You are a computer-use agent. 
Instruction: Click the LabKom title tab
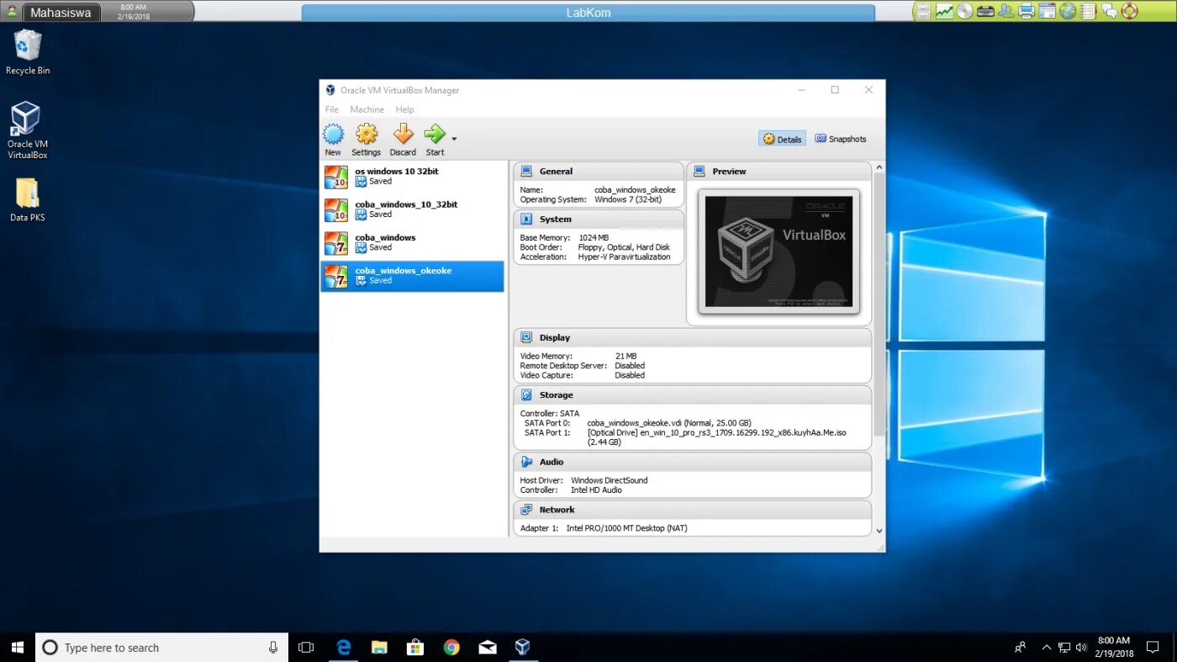point(588,13)
